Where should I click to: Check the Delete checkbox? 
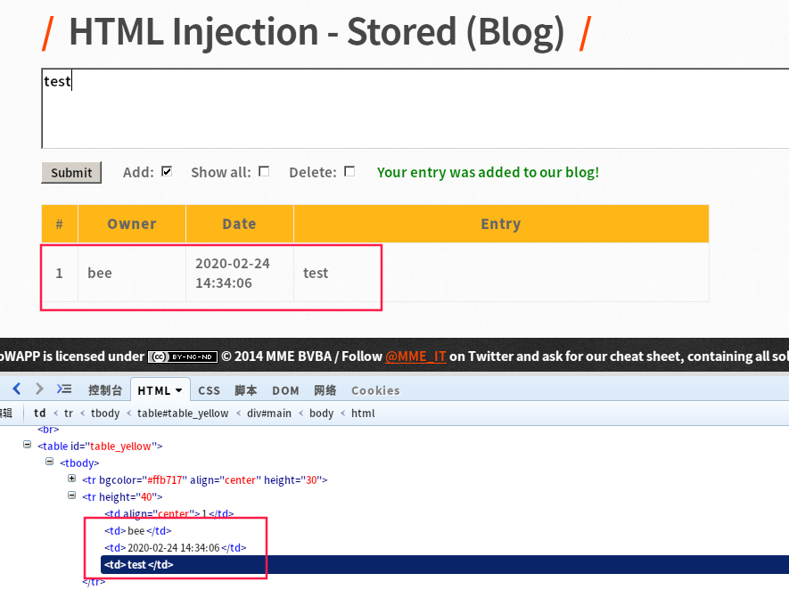pos(349,171)
